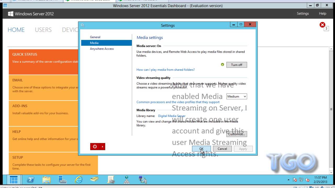Screen dimensions: 335x188
Task: Open the yellow books taskbar icon
Action: click(94, 180)
